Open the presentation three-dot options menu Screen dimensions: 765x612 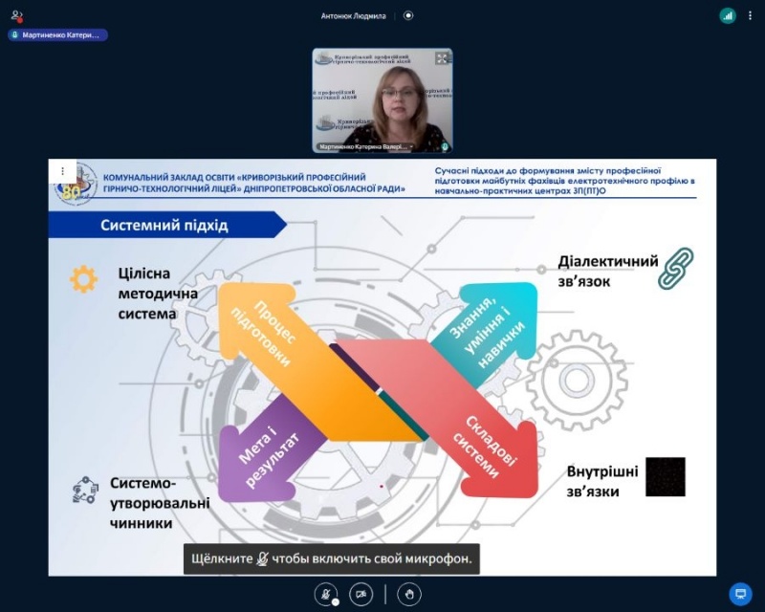pyautogui.click(x=62, y=170)
